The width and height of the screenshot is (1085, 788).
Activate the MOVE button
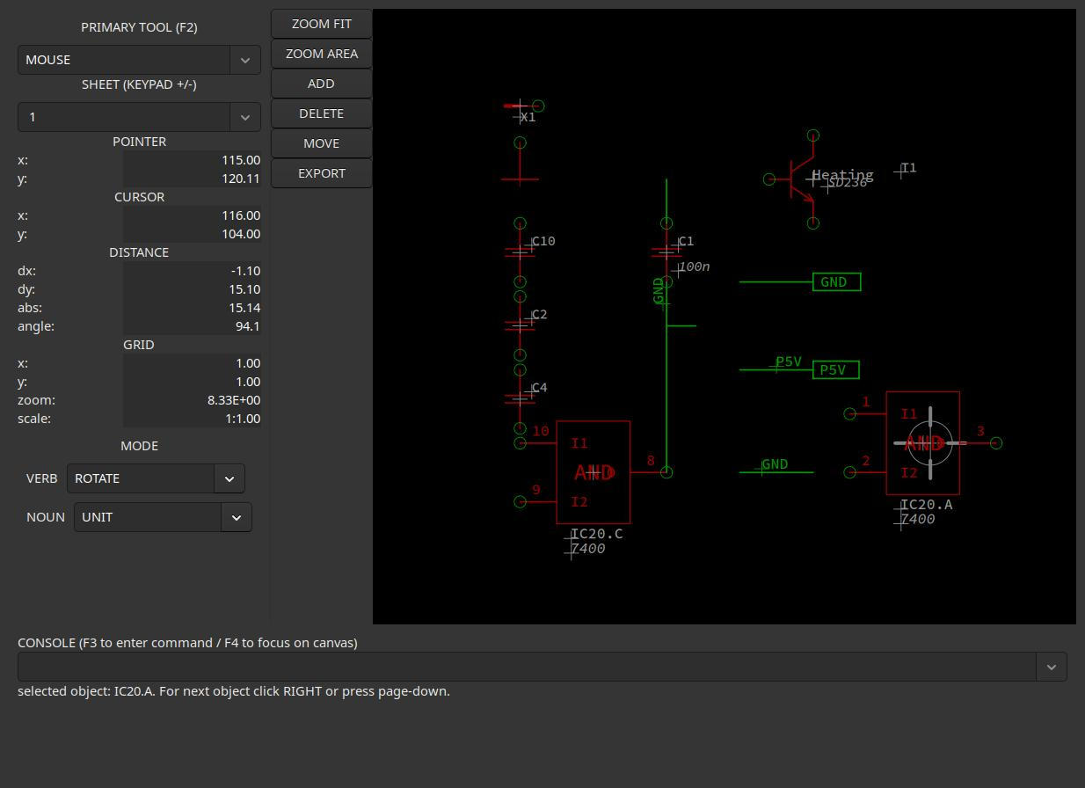(x=321, y=143)
